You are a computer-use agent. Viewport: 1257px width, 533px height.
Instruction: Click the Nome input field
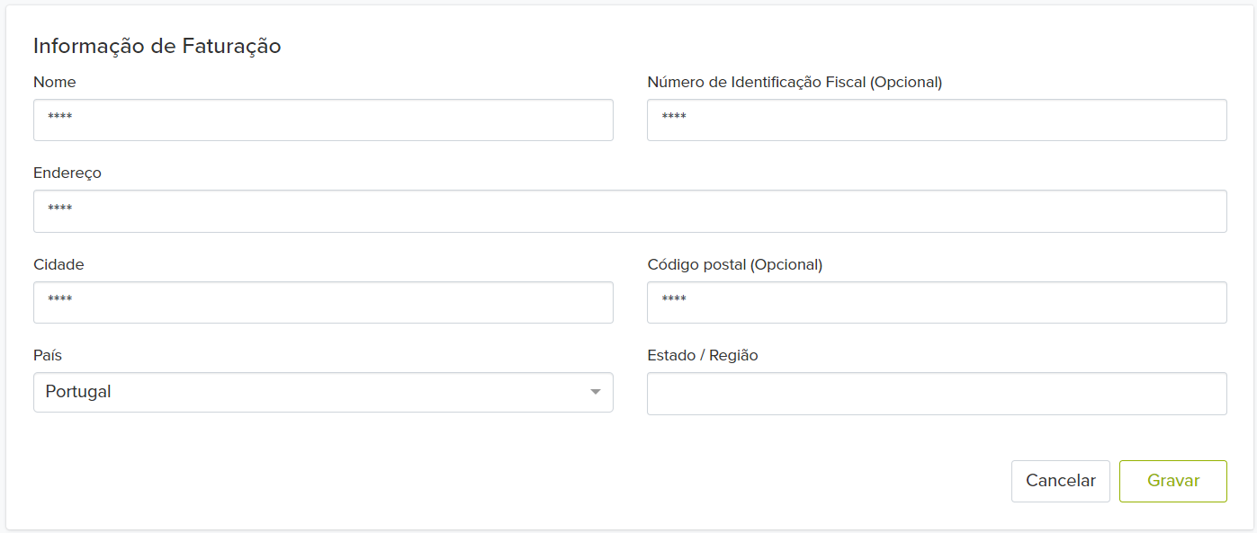(x=323, y=120)
